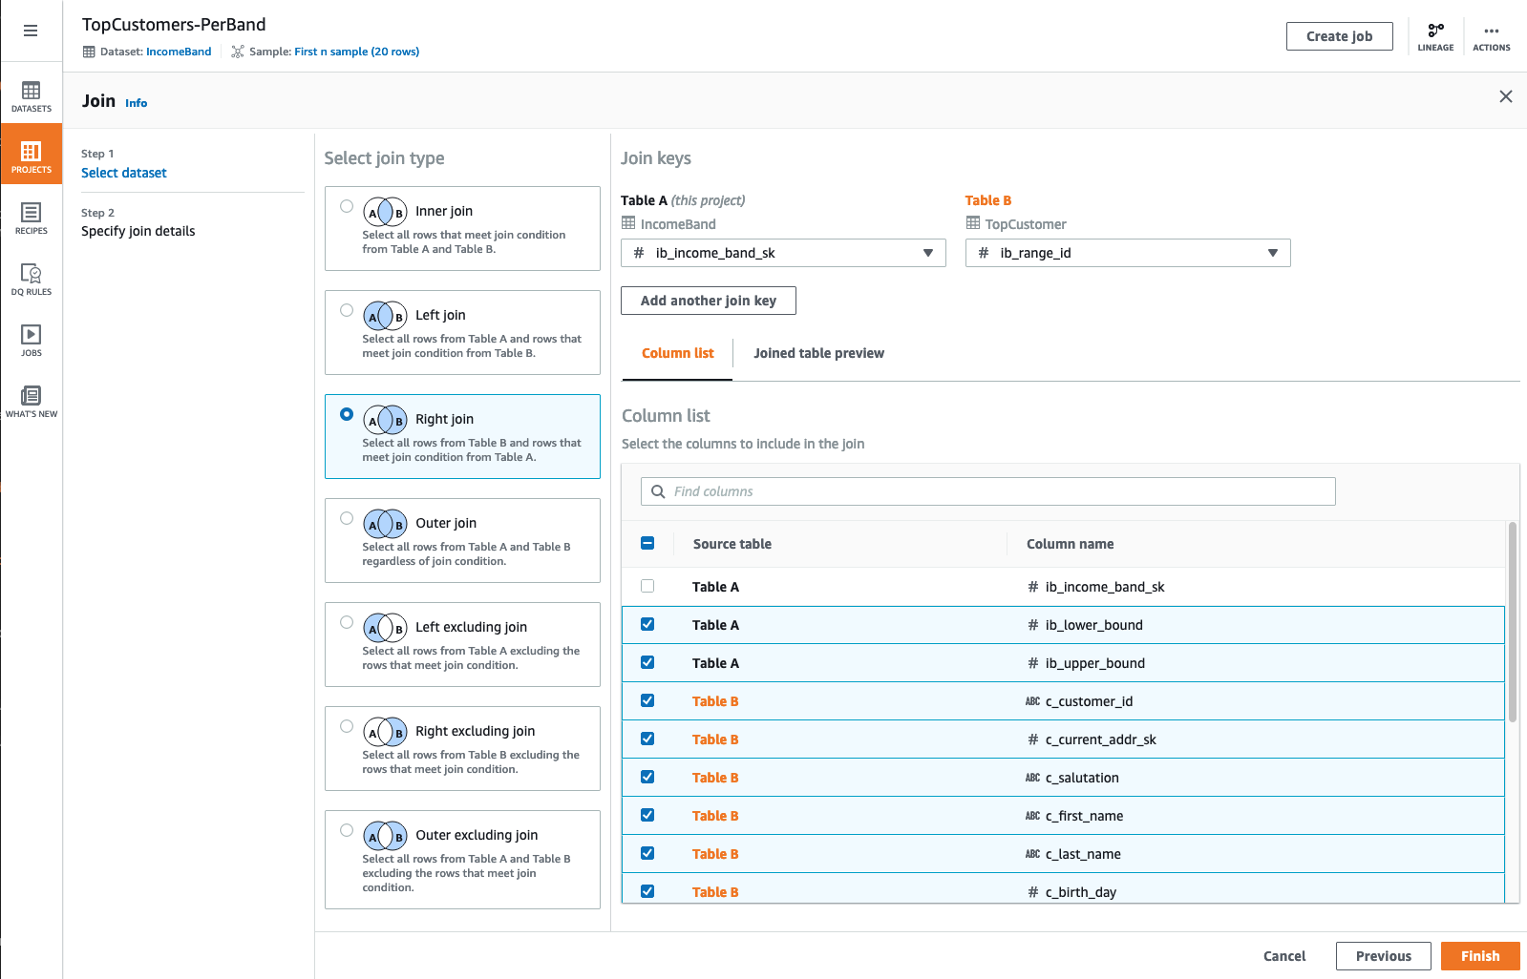1527x979 pixels.
Task: Uncheck the c_first_name column checkbox
Action: pos(647,815)
